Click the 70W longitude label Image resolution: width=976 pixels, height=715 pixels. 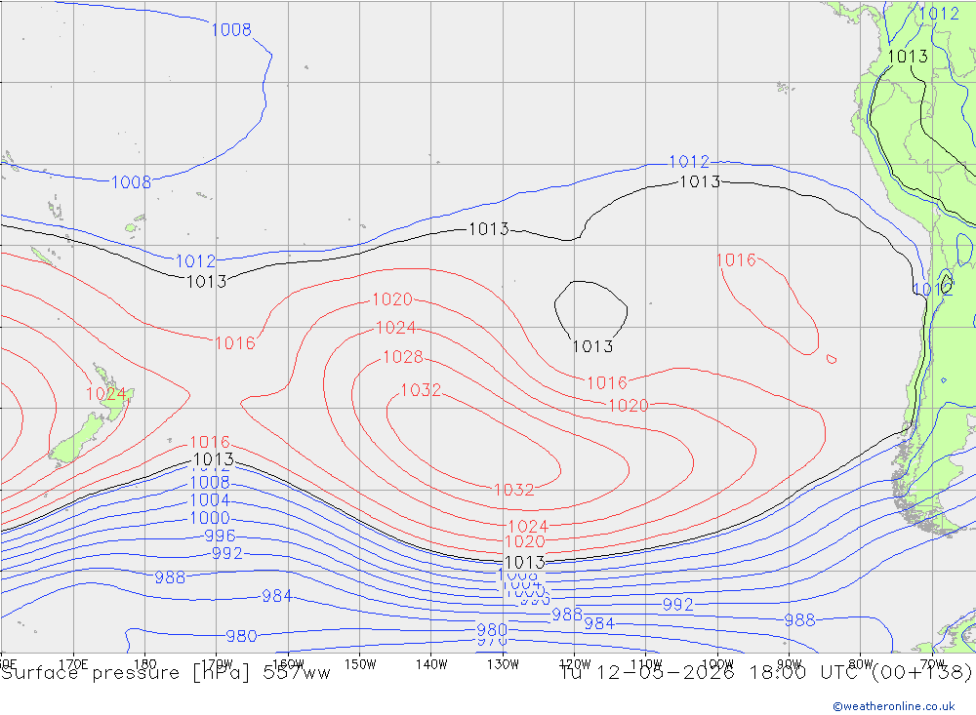[x=932, y=664]
